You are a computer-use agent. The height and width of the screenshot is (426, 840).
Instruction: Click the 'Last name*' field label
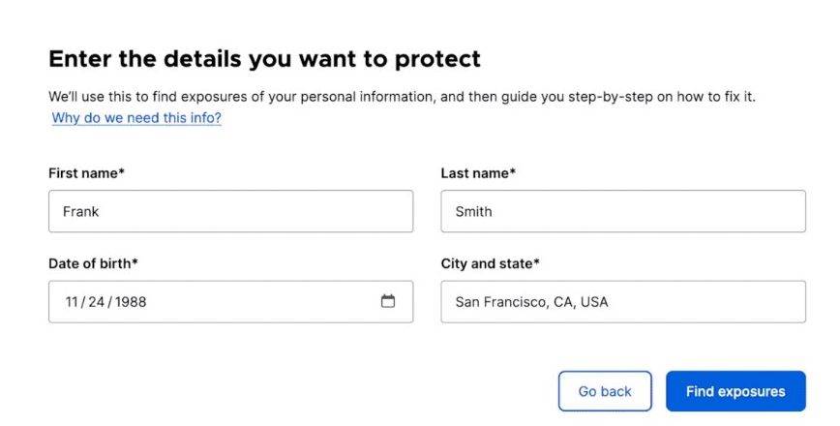tap(478, 173)
